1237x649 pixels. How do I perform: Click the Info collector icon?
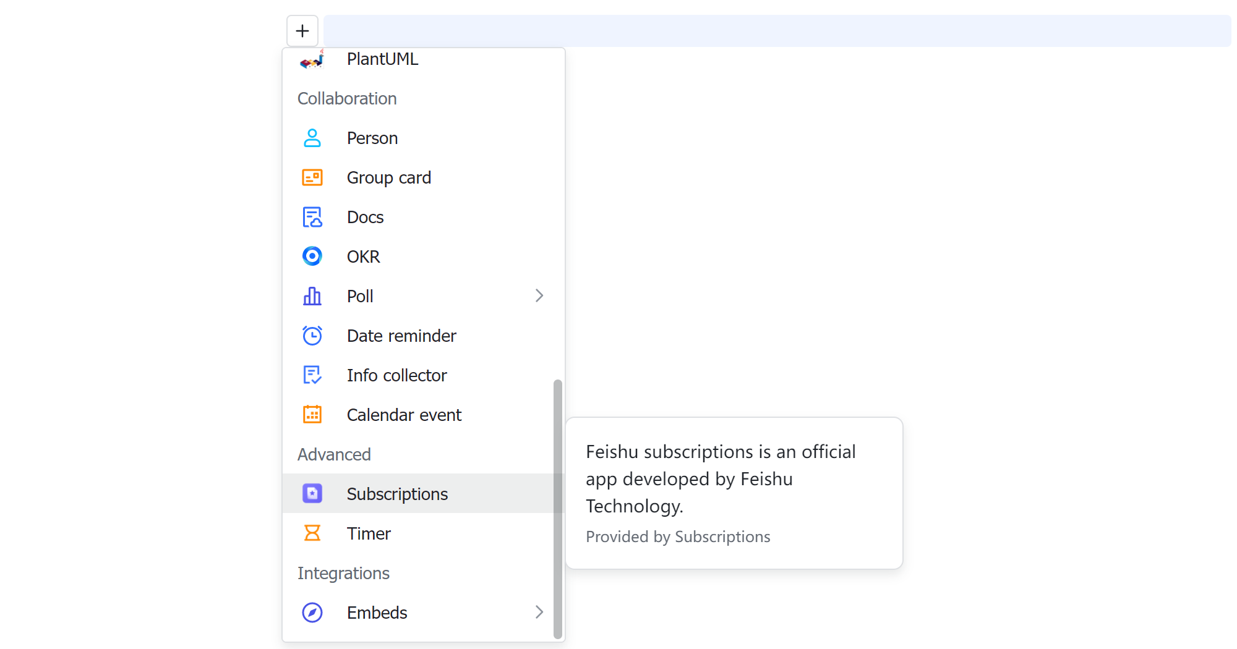point(312,375)
